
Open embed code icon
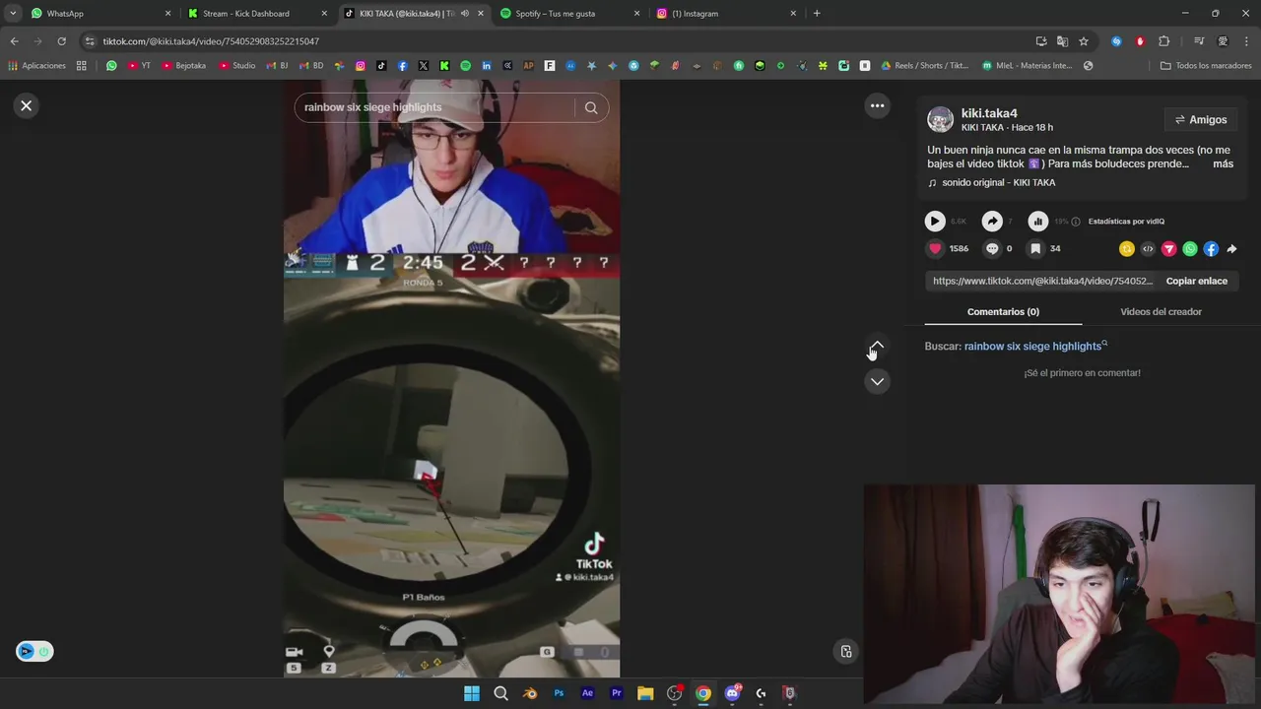tap(1148, 249)
